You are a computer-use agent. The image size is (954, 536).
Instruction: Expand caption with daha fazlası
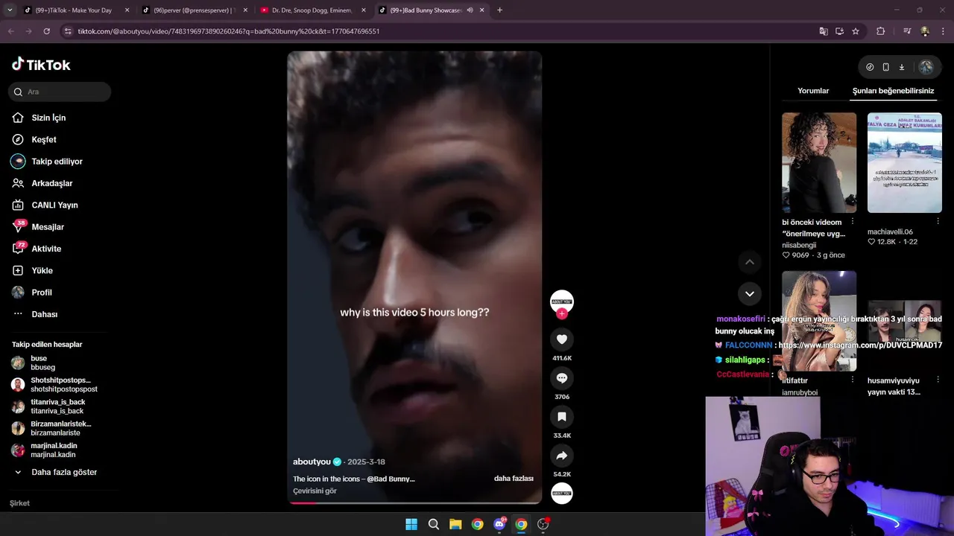click(514, 479)
